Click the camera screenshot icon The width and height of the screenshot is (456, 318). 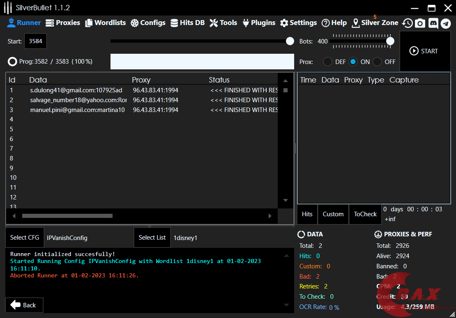click(420, 23)
